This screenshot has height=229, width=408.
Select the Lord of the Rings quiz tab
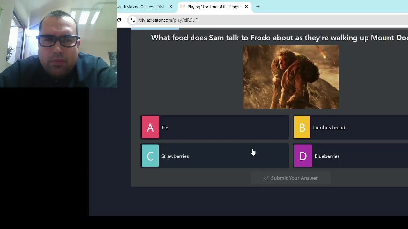click(214, 7)
